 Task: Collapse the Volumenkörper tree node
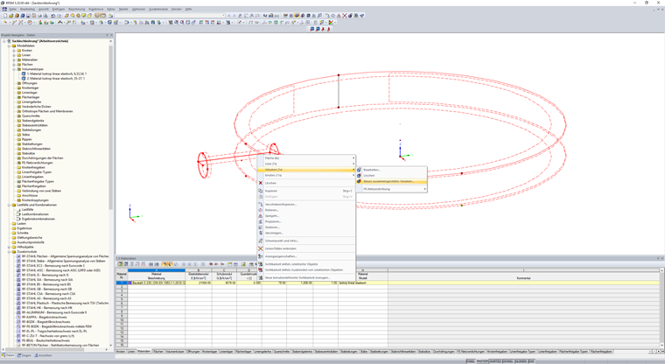[14, 69]
